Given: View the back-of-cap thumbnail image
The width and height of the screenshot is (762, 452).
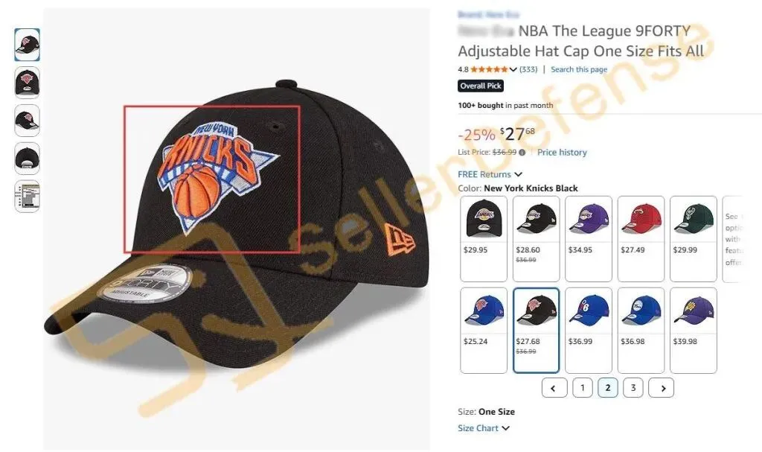Looking at the screenshot, I should (28, 159).
